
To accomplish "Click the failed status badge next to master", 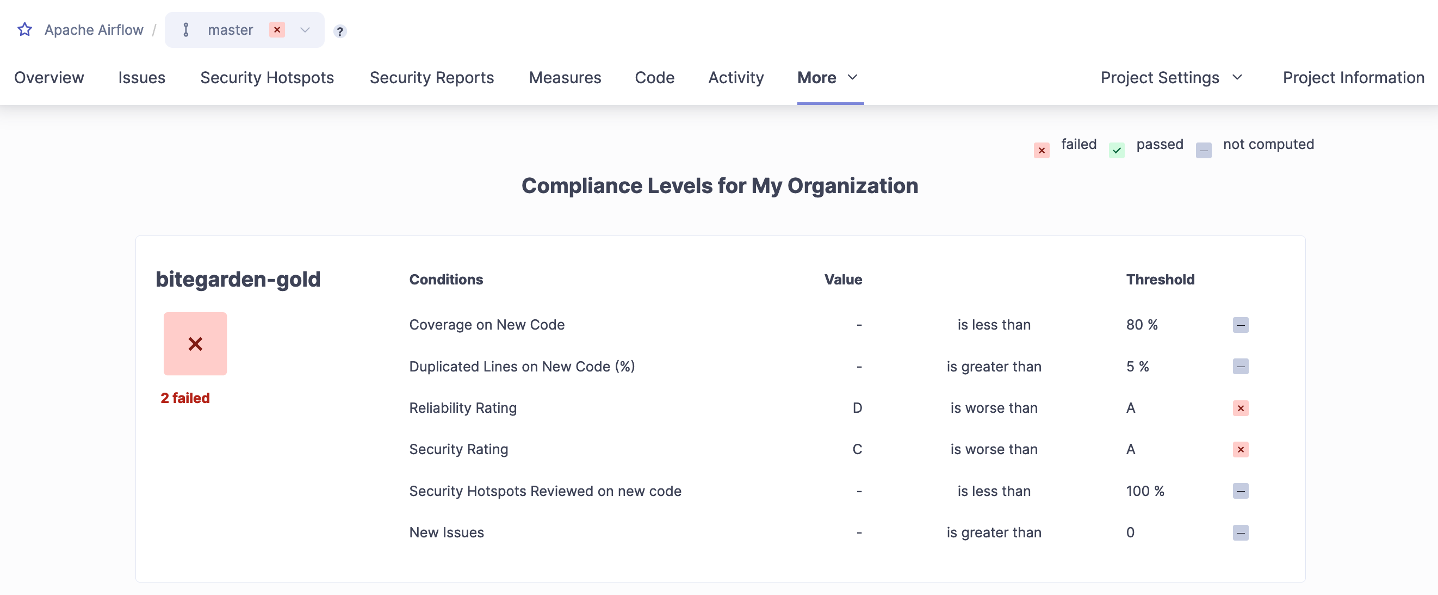I will (277, 30).
